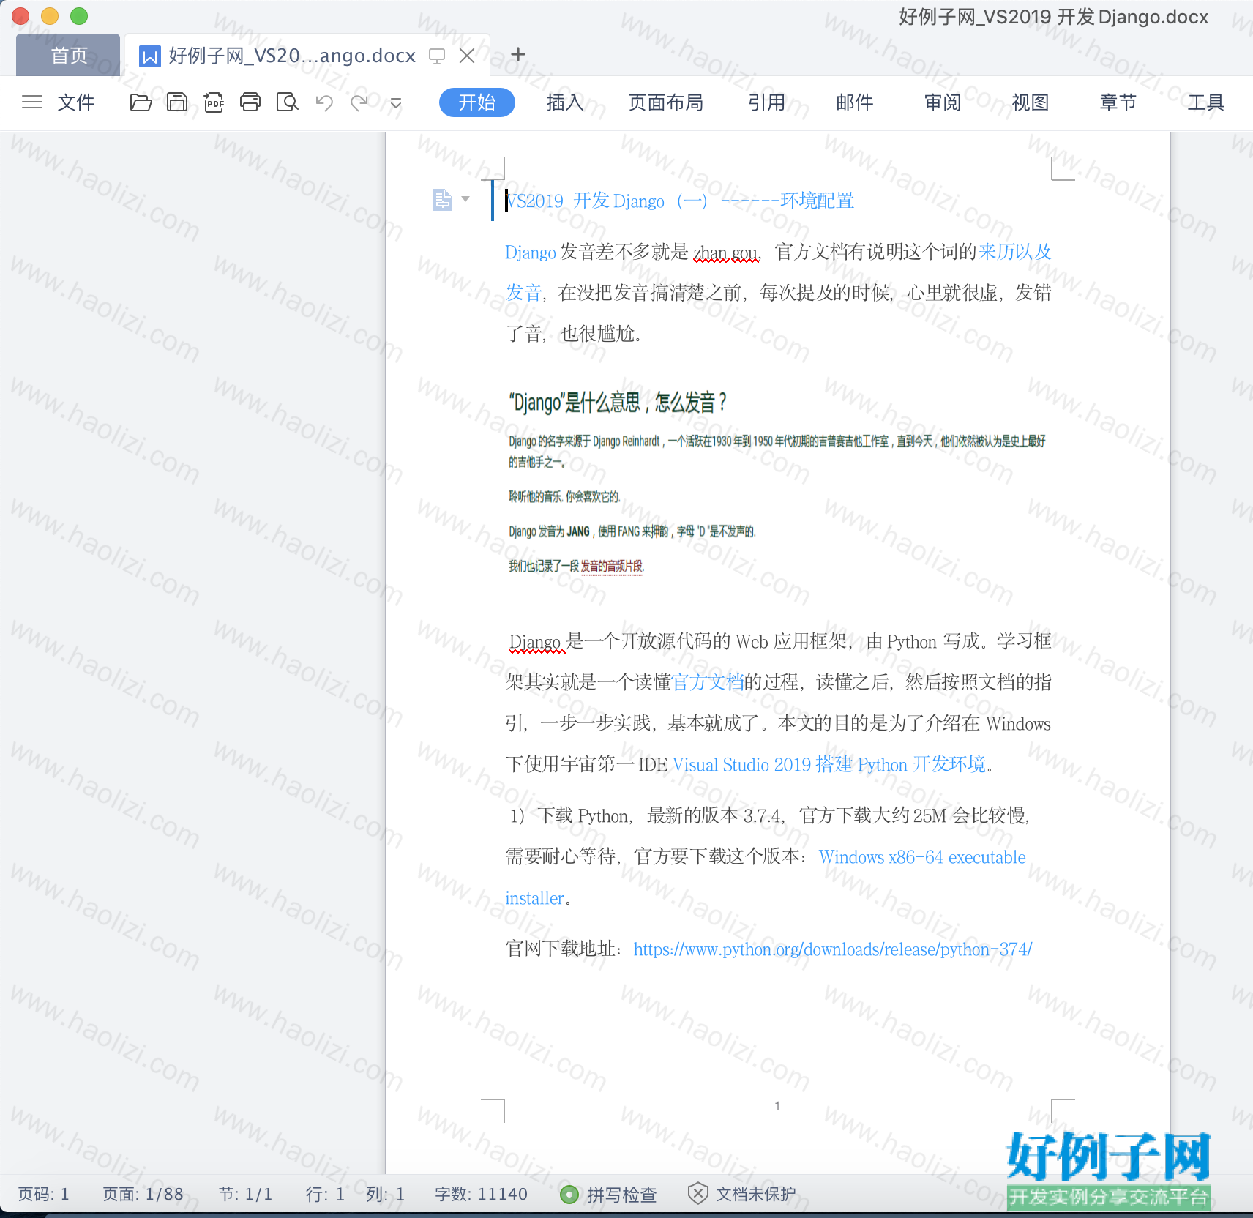1253x1218 pixels.
Task: Select the 引用 ribbon tab
Action: (x=767, y=102)
